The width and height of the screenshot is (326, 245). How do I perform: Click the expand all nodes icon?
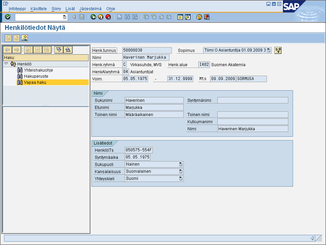pos(59,50)
